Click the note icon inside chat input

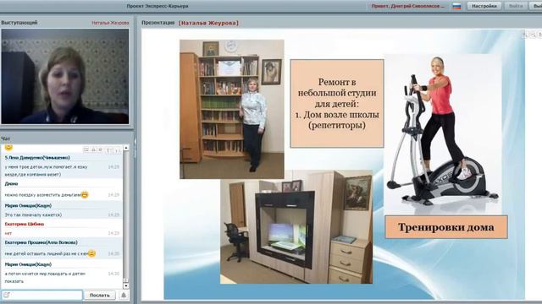(x=6, y=295)
